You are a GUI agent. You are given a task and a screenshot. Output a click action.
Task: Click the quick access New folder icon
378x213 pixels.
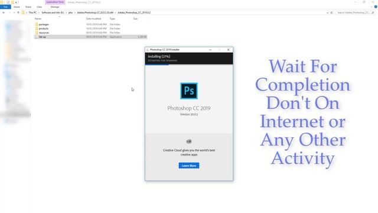tap(12, 2)
